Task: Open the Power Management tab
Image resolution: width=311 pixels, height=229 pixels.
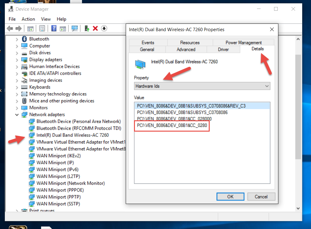Action: point(243,42)
